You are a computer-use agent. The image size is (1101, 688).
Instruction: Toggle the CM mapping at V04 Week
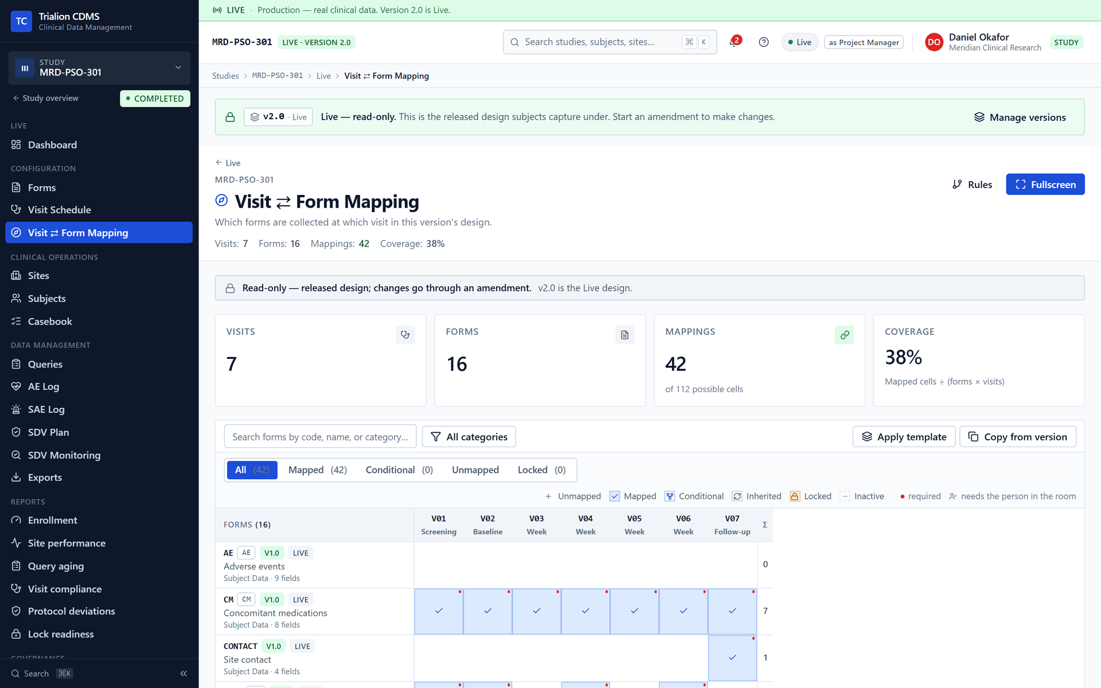click(x=585, y=611)
